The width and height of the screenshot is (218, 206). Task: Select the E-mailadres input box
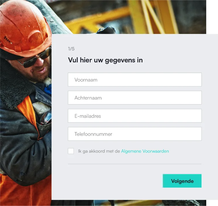click(x=135, y=116)
